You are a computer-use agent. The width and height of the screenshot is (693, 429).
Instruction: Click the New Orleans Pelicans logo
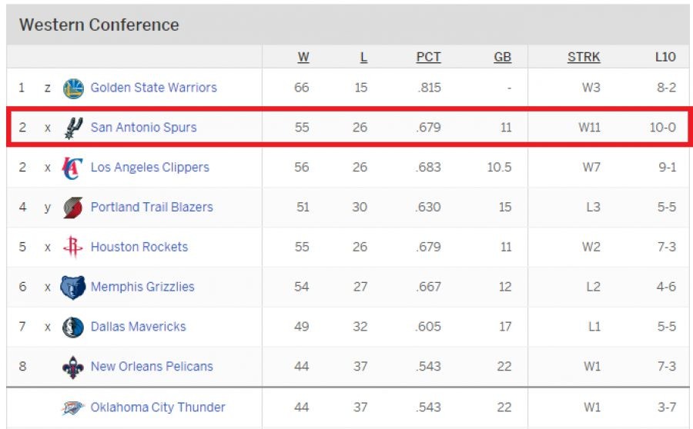pyautogui.click(x=73, y=367)
